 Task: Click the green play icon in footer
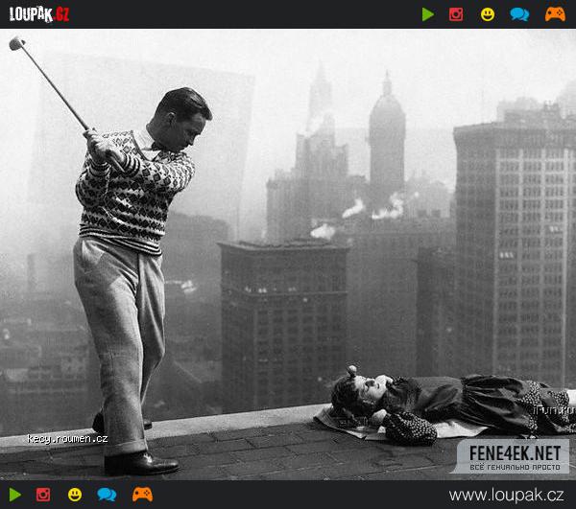(x=15, y=495)
